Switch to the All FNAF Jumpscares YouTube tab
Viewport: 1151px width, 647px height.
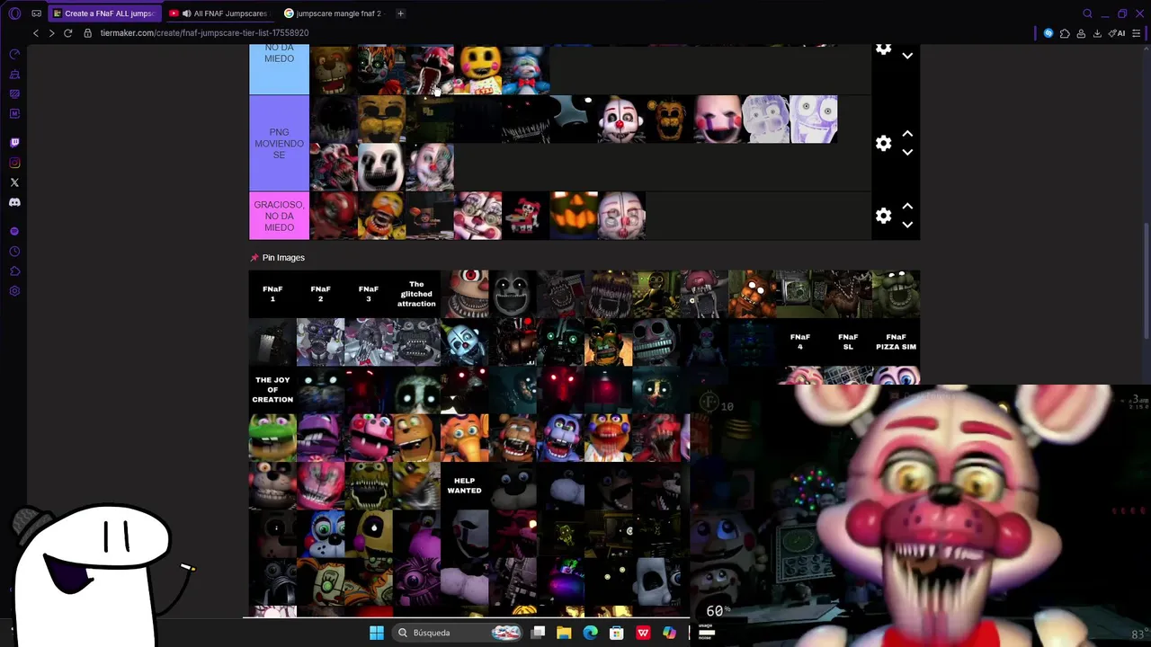(x=219, y=13)
